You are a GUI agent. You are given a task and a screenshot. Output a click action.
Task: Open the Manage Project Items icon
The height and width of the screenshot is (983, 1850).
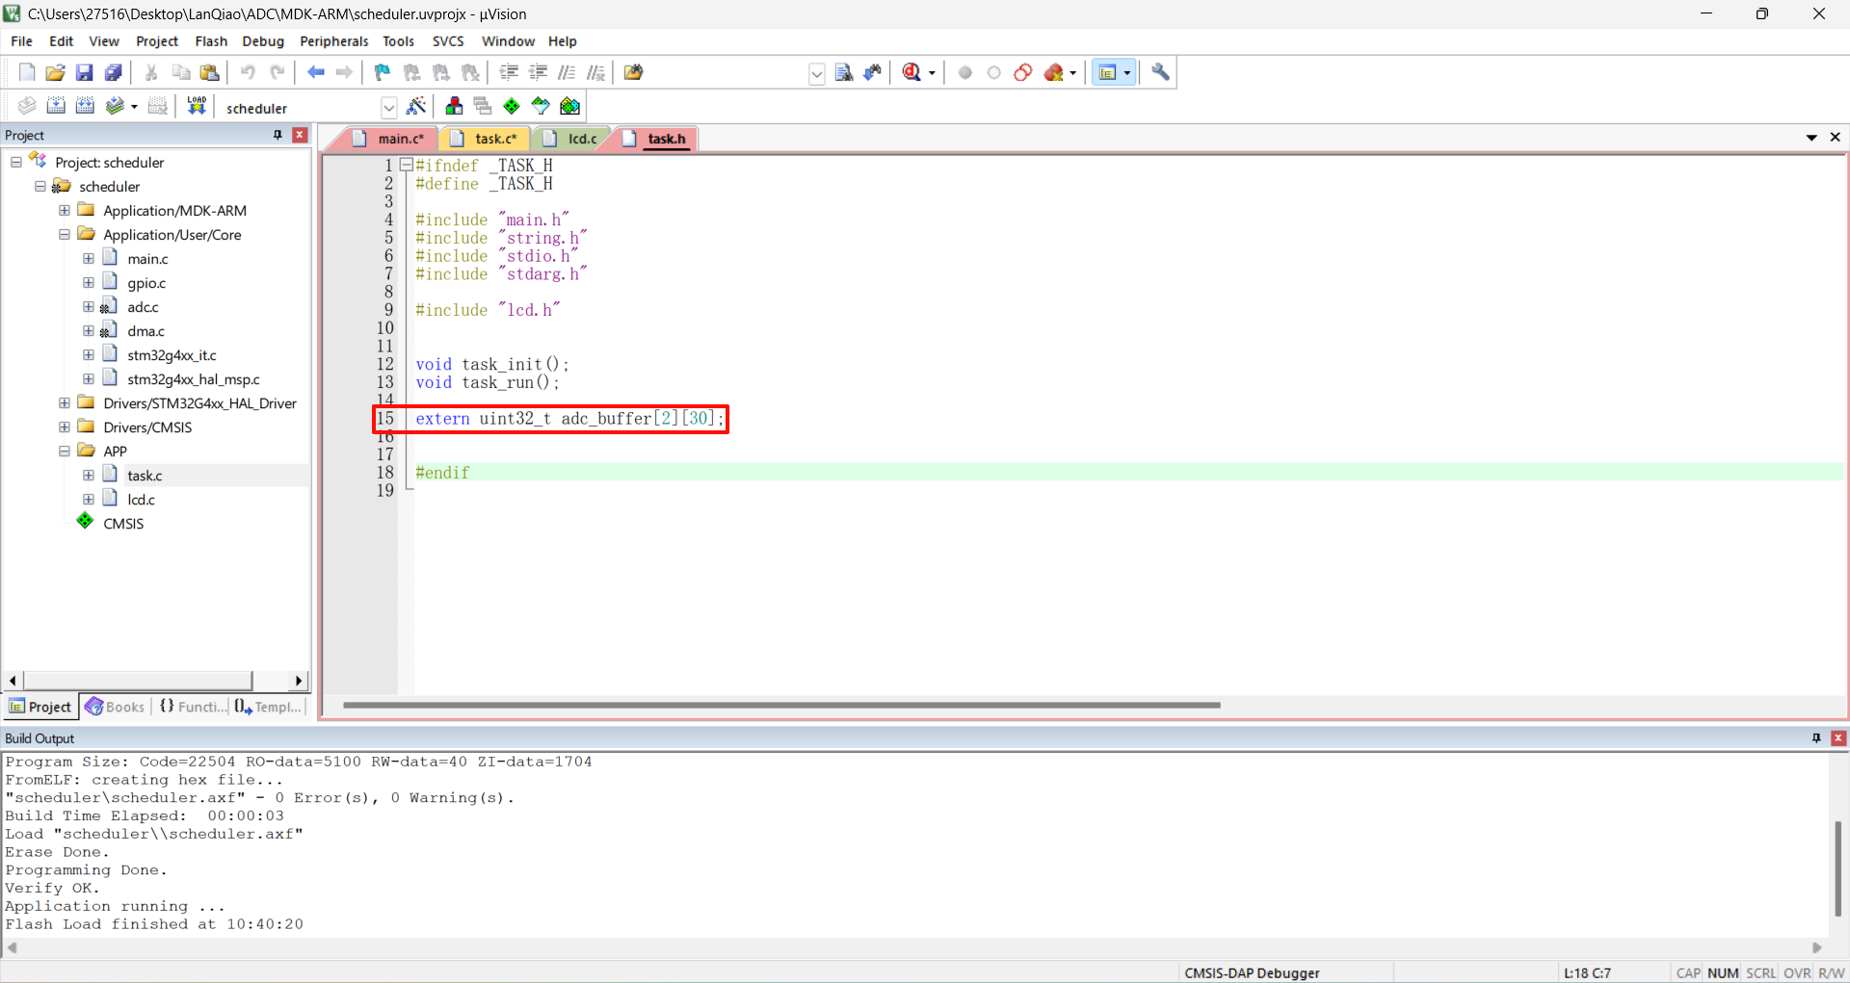tap(454, 106)
